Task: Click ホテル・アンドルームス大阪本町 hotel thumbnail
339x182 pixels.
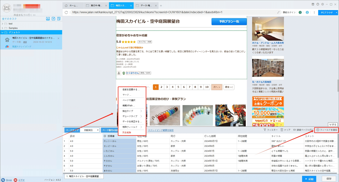Action: (268, 28)
